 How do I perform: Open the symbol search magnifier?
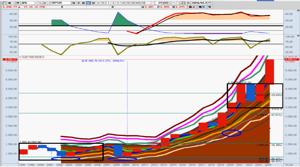(x=40, y=3)
